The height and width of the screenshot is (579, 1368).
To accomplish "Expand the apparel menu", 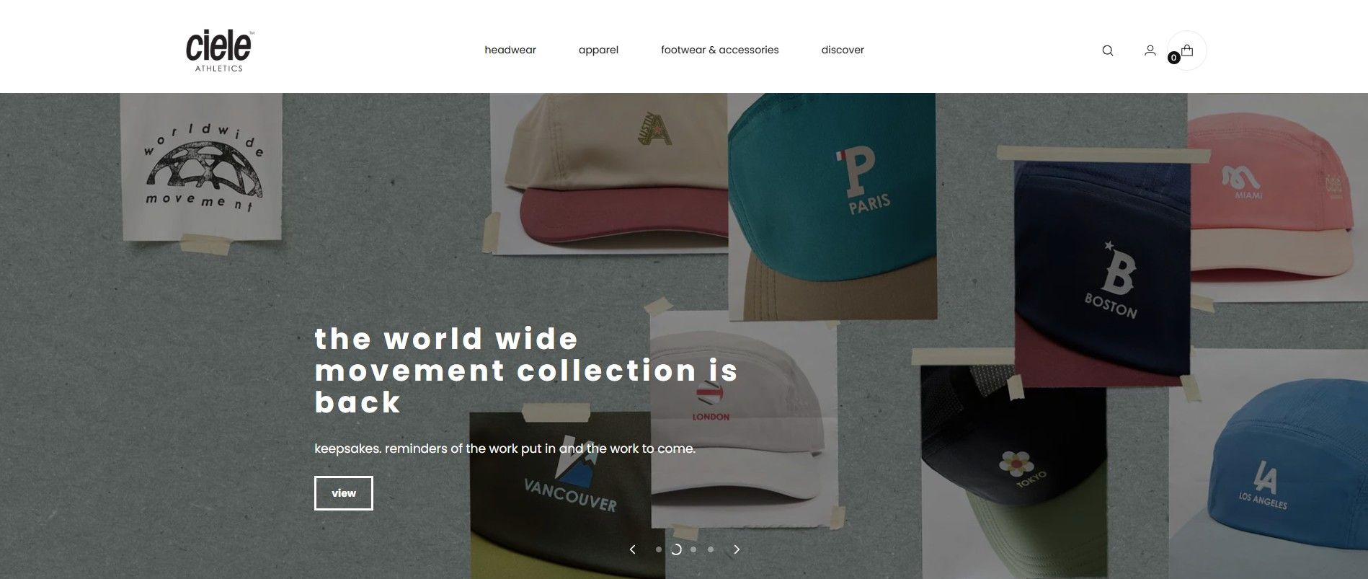I will click(598, 50).
